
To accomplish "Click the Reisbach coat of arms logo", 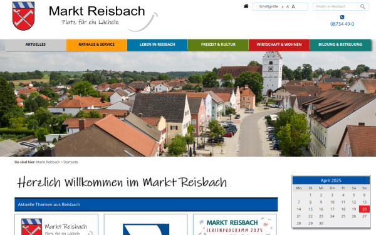I will (x=23, y=16).
